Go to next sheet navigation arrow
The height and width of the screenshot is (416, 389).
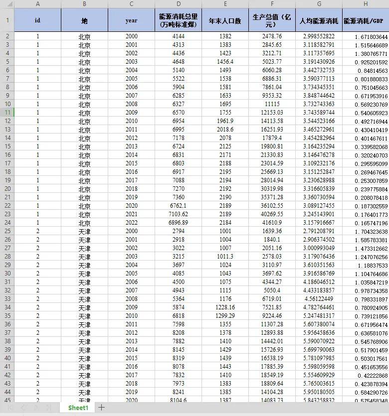click(36, 408)
